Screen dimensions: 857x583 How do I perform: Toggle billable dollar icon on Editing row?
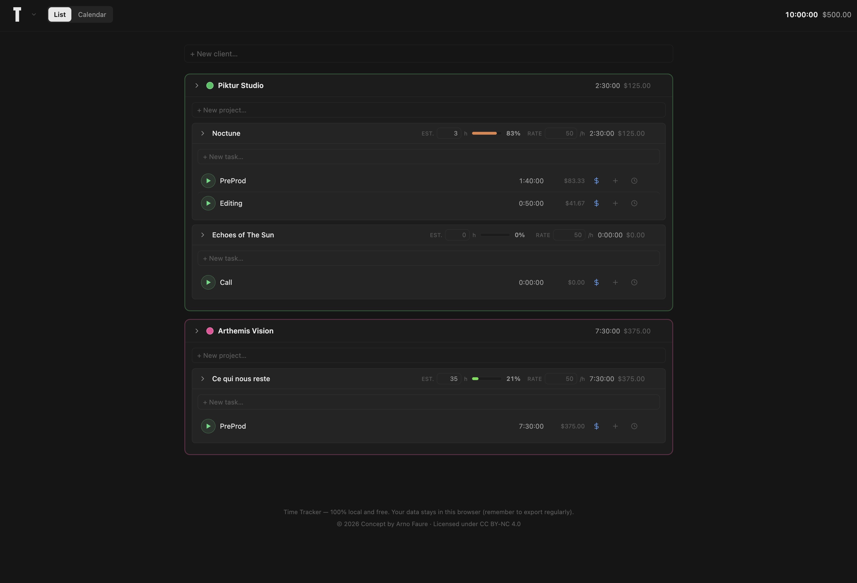pos(596,203)
